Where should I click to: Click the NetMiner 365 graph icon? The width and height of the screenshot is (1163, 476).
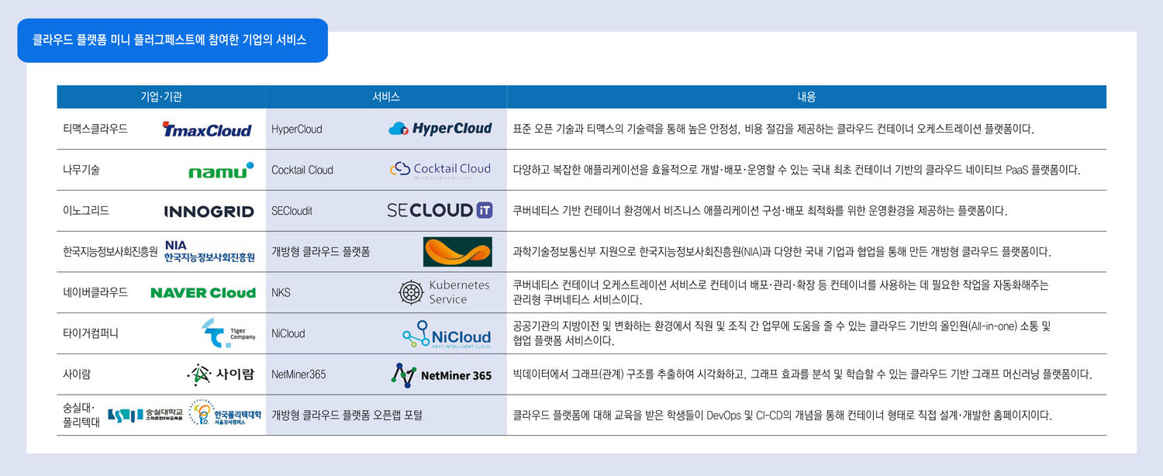point(403,376)
